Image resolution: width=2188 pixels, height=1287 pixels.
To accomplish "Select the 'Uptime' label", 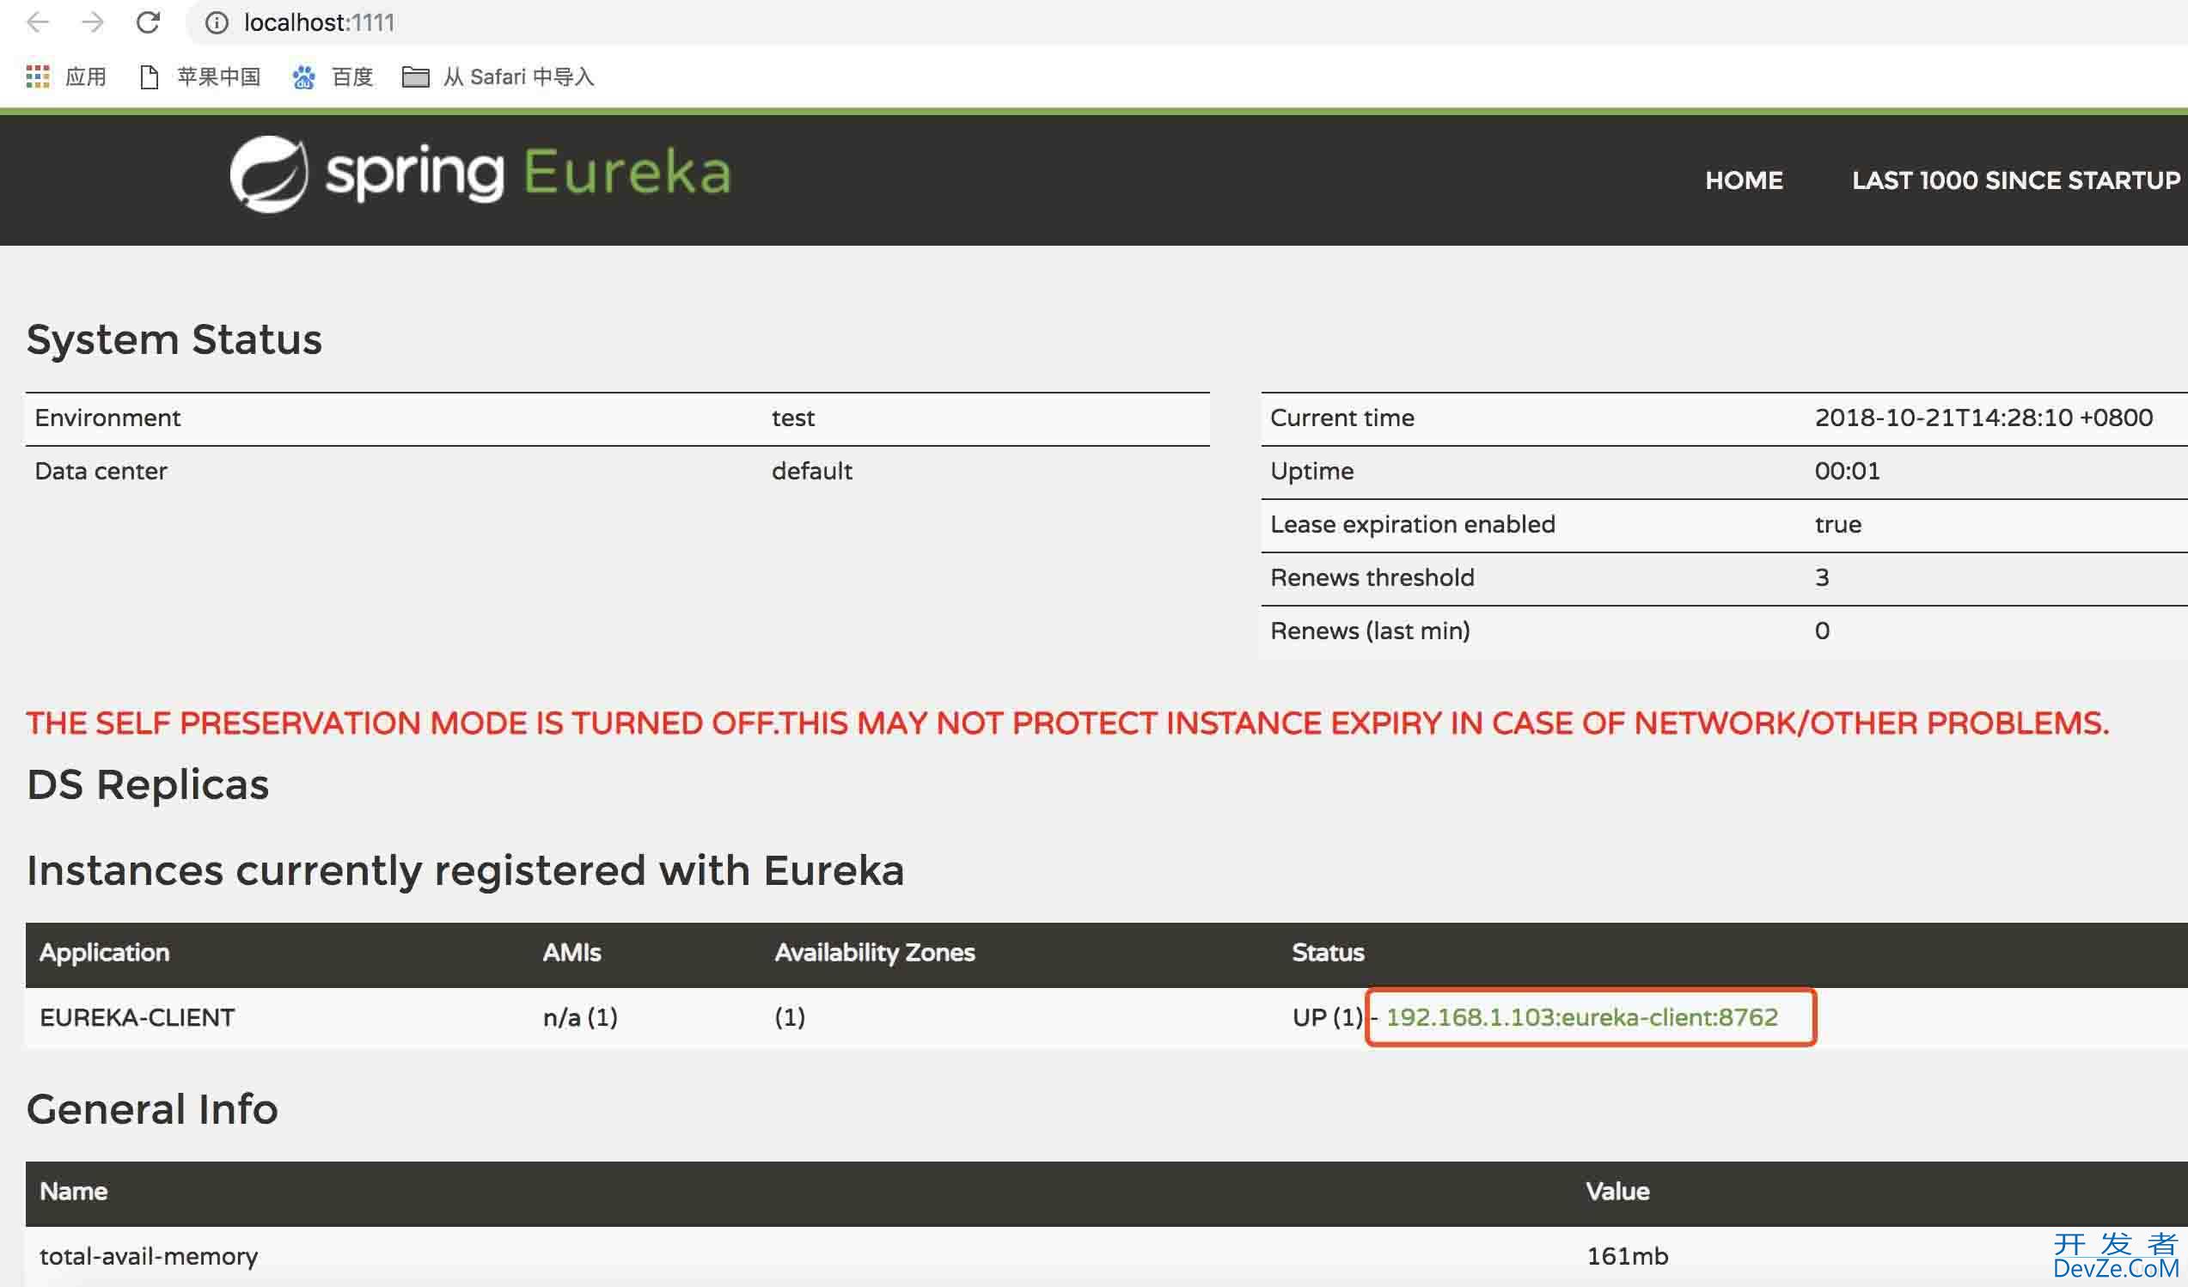I will tap(1311, 471).
